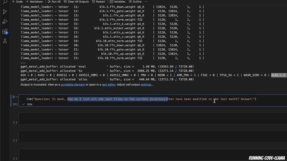
Task: Click the execution count of the llm cell
Action: pyautogui.click(x=15, y=104)
